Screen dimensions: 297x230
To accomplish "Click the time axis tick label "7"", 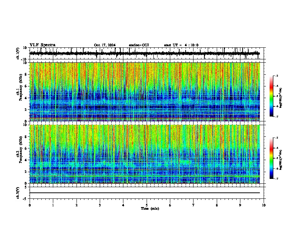I will point(193,205).
